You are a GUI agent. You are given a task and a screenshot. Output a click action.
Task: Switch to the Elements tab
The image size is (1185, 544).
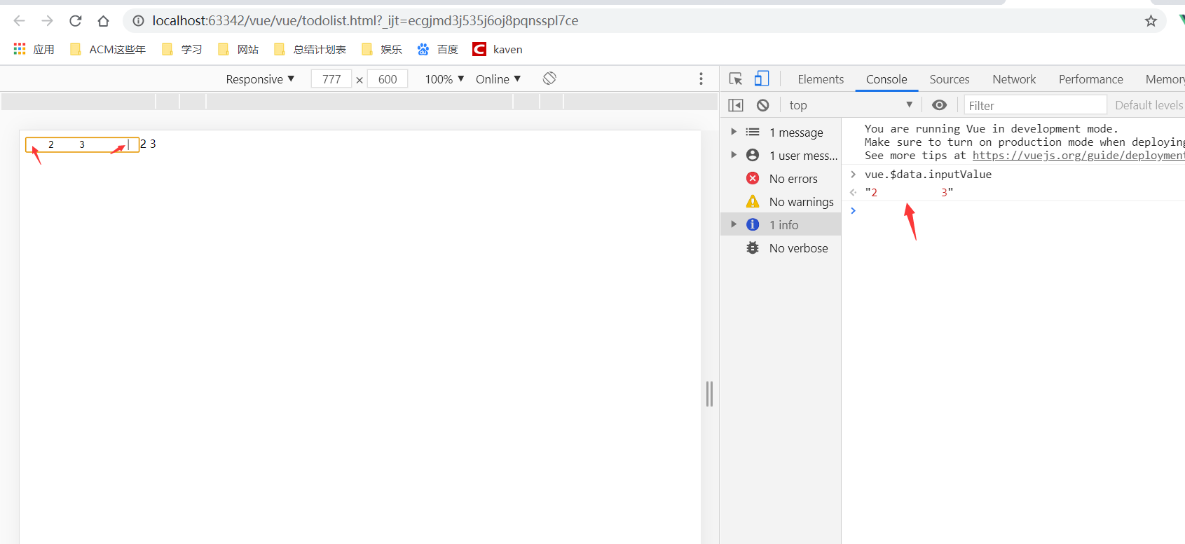[x=821, y=79]
